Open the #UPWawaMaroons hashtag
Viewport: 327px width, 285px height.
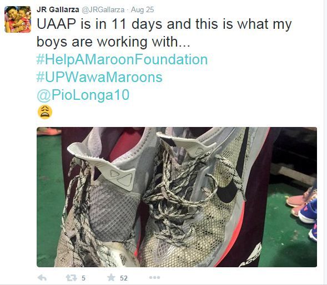(99, 77)
